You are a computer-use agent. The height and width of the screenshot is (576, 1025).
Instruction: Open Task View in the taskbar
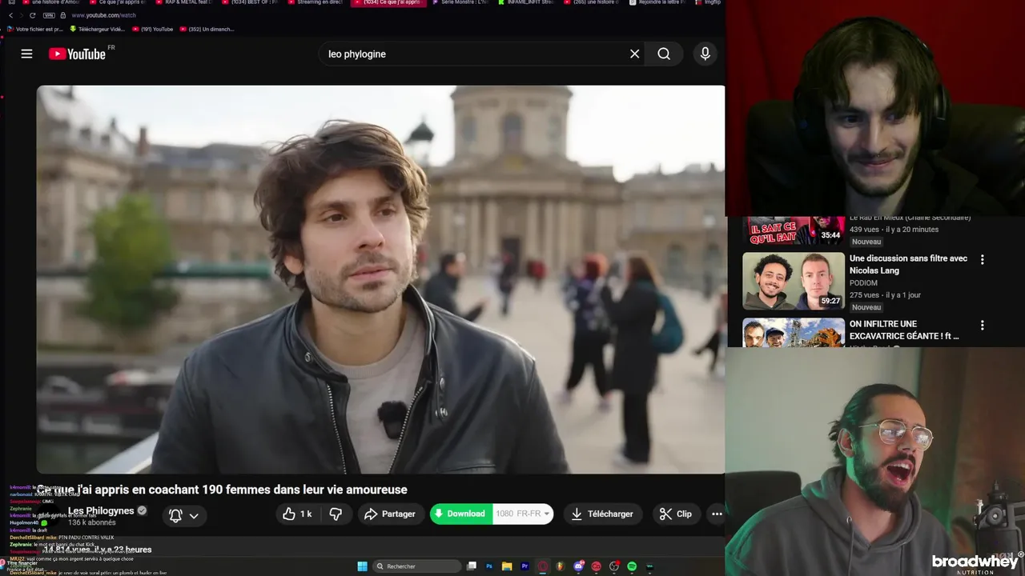[472, 566]
